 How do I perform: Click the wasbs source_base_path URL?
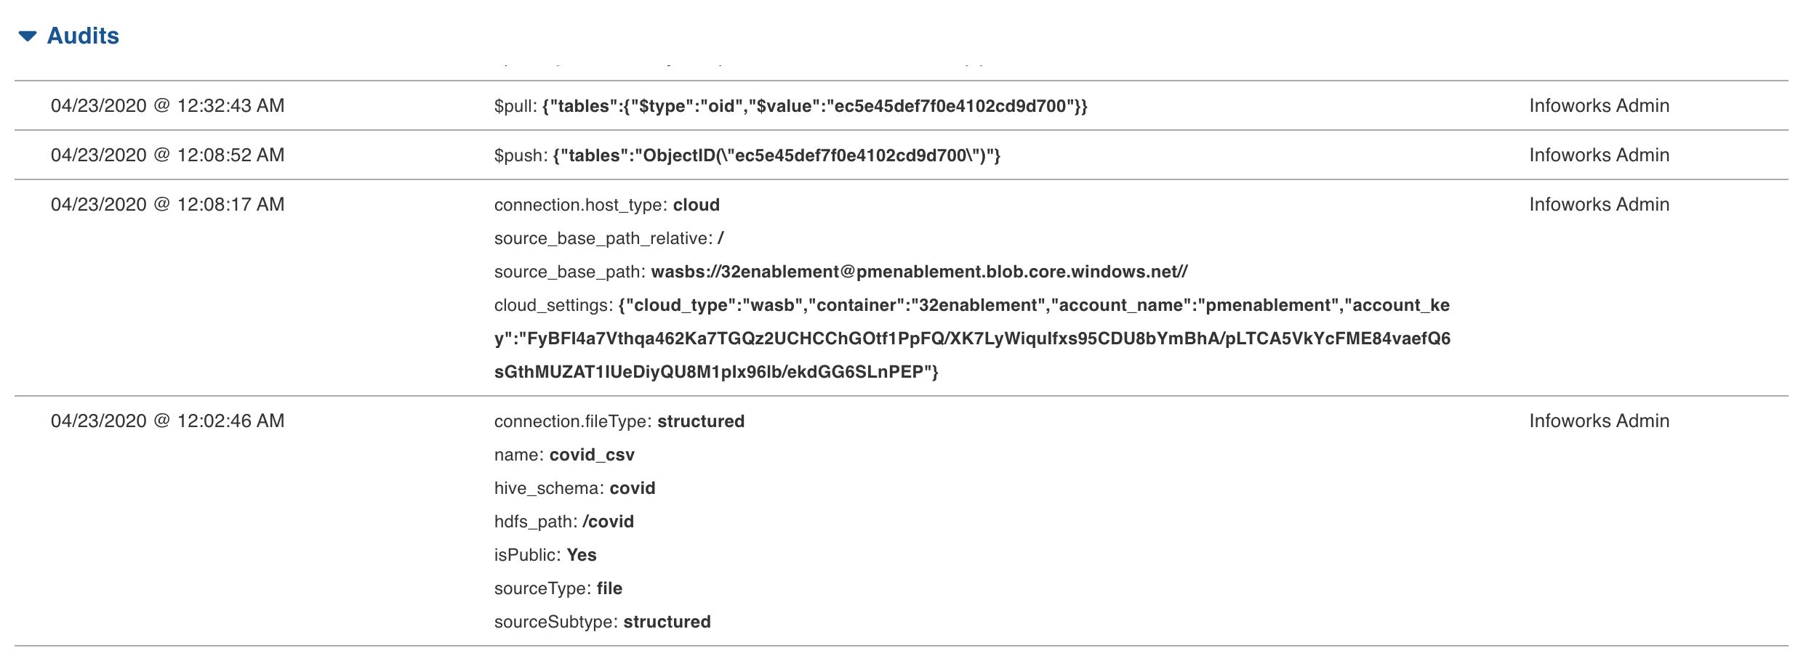(919, 272)
